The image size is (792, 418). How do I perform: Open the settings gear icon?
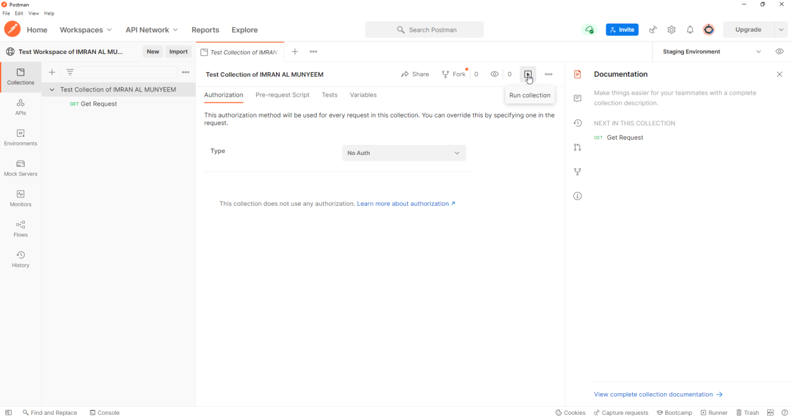click(x=671, y=30)
